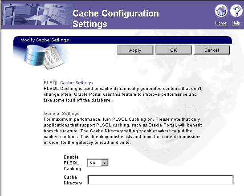Open the Home text link
Screen dimensions: 244x196
click(221, 23)
